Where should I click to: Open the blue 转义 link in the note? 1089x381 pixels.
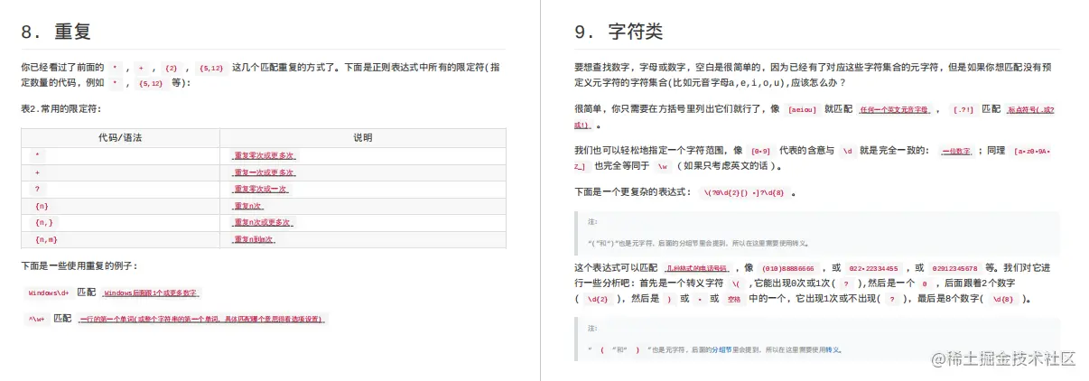pyautogui.click(x=833, y=349)
